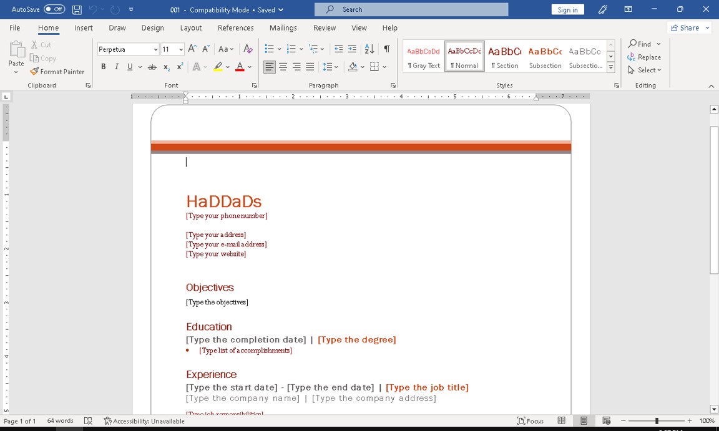Apply the Gray Text style

coord(424,56)
